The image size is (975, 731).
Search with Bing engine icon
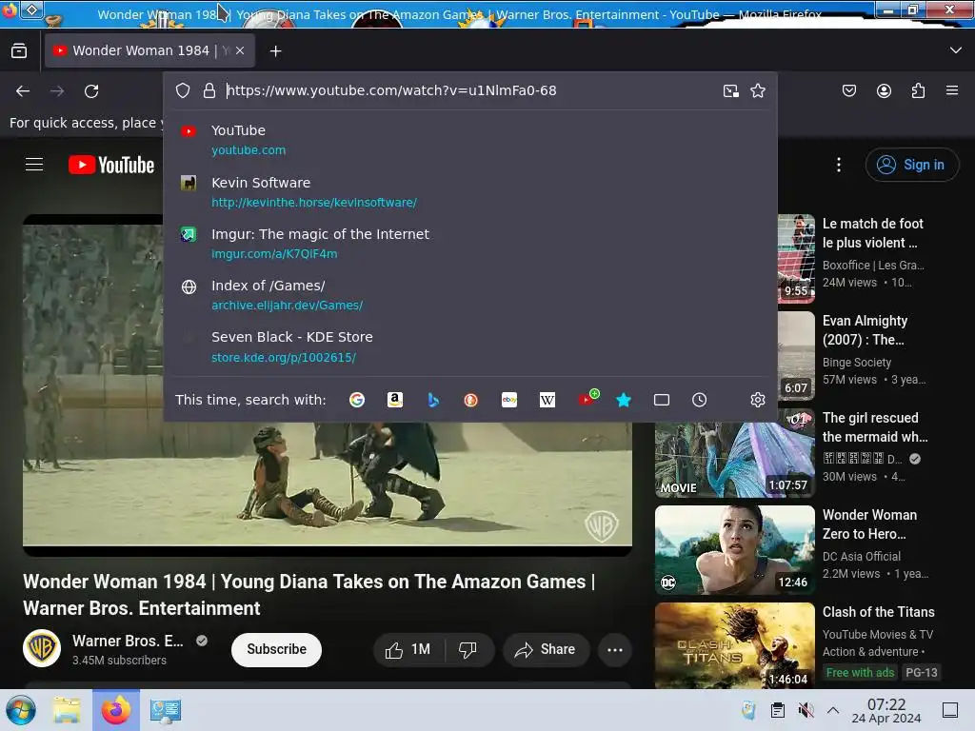click(x=433, y=400)
